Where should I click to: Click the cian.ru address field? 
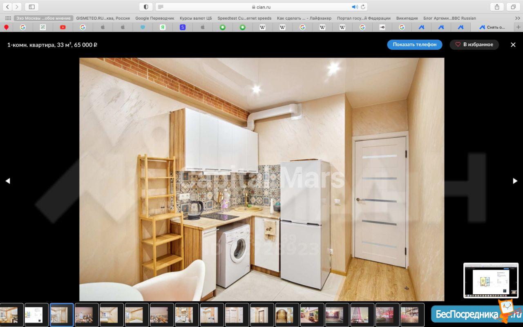coord(261,7)
